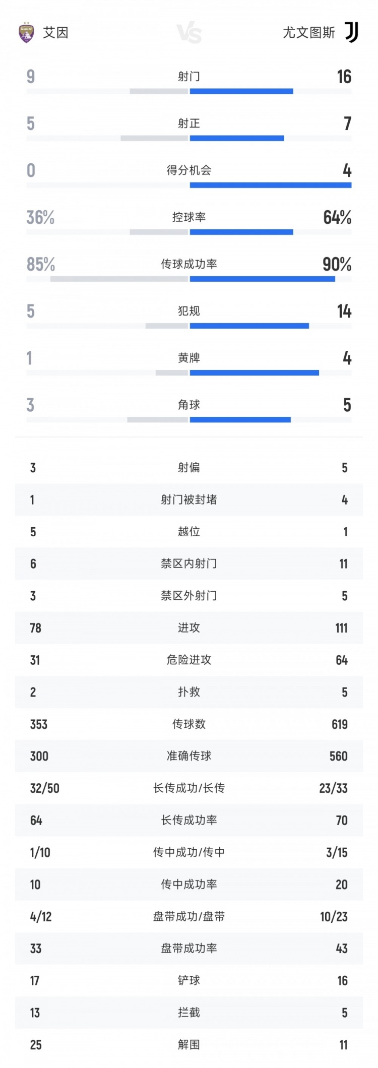Click the 射门 shots comparison bar

tap(189, 91)
